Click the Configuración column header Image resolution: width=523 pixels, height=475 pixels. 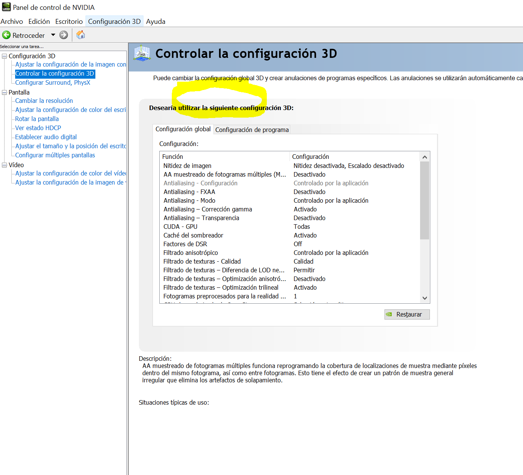[355, 157]
